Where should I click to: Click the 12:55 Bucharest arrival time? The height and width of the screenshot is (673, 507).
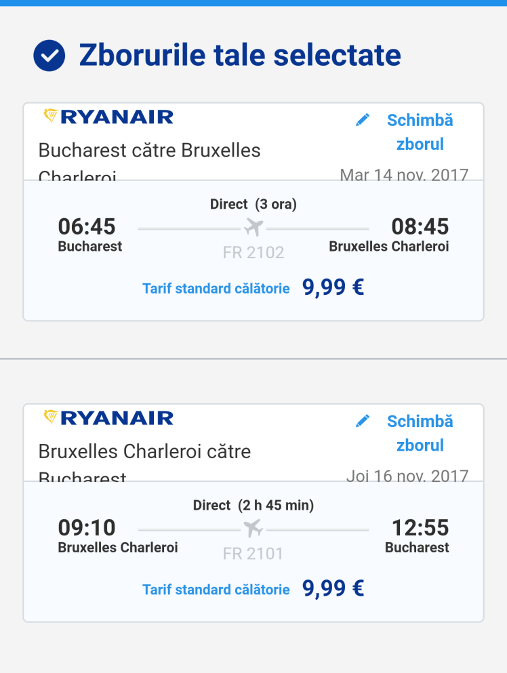click(x=420, y=527)
